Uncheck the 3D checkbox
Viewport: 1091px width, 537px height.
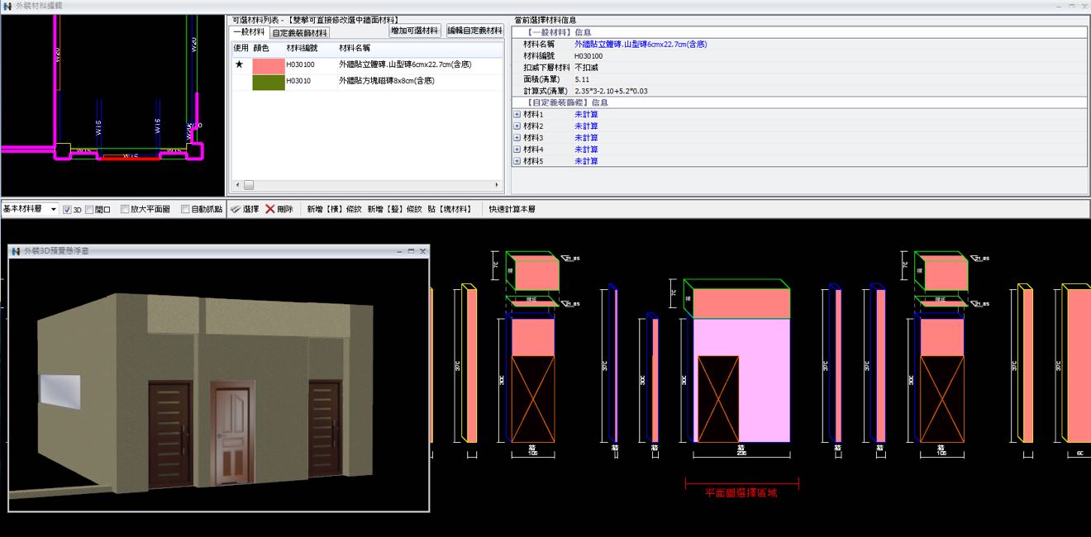point(68,210)
